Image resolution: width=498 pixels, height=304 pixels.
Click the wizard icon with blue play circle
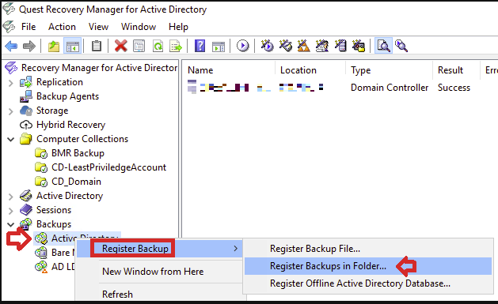(x=267, y=47)
